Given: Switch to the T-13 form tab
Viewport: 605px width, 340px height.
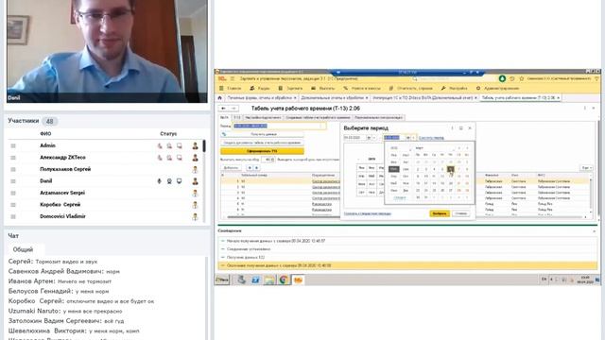Looking at the screenshot, I should click(237, 117).
